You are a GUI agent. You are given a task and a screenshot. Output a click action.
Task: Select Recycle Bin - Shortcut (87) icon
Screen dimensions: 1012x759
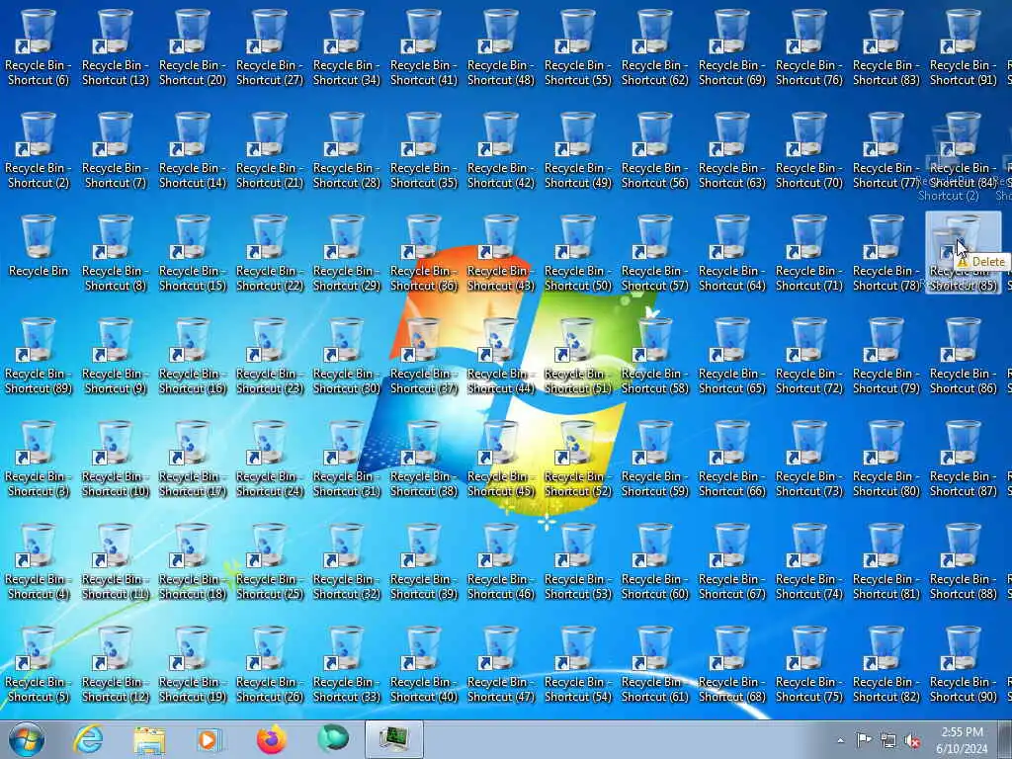(x=963, y=460)
